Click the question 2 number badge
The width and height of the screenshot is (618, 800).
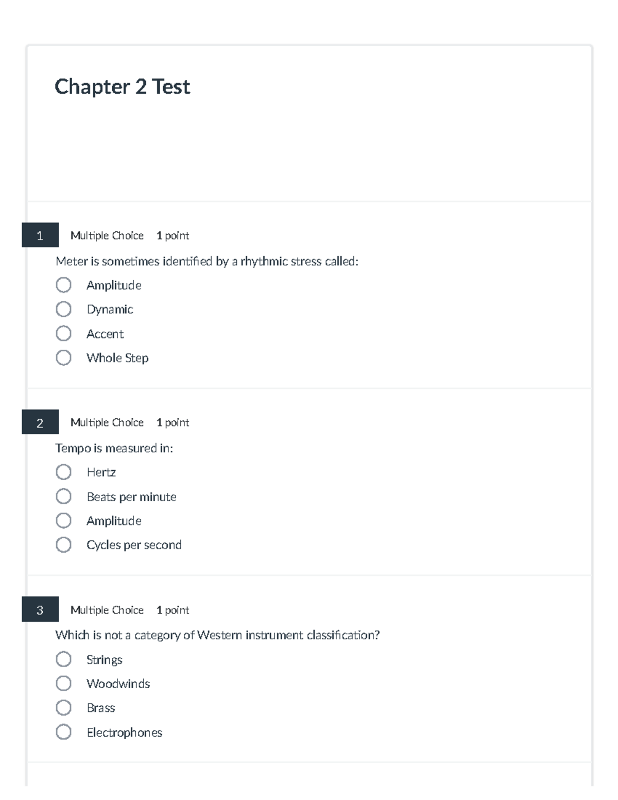pos(40,422)
